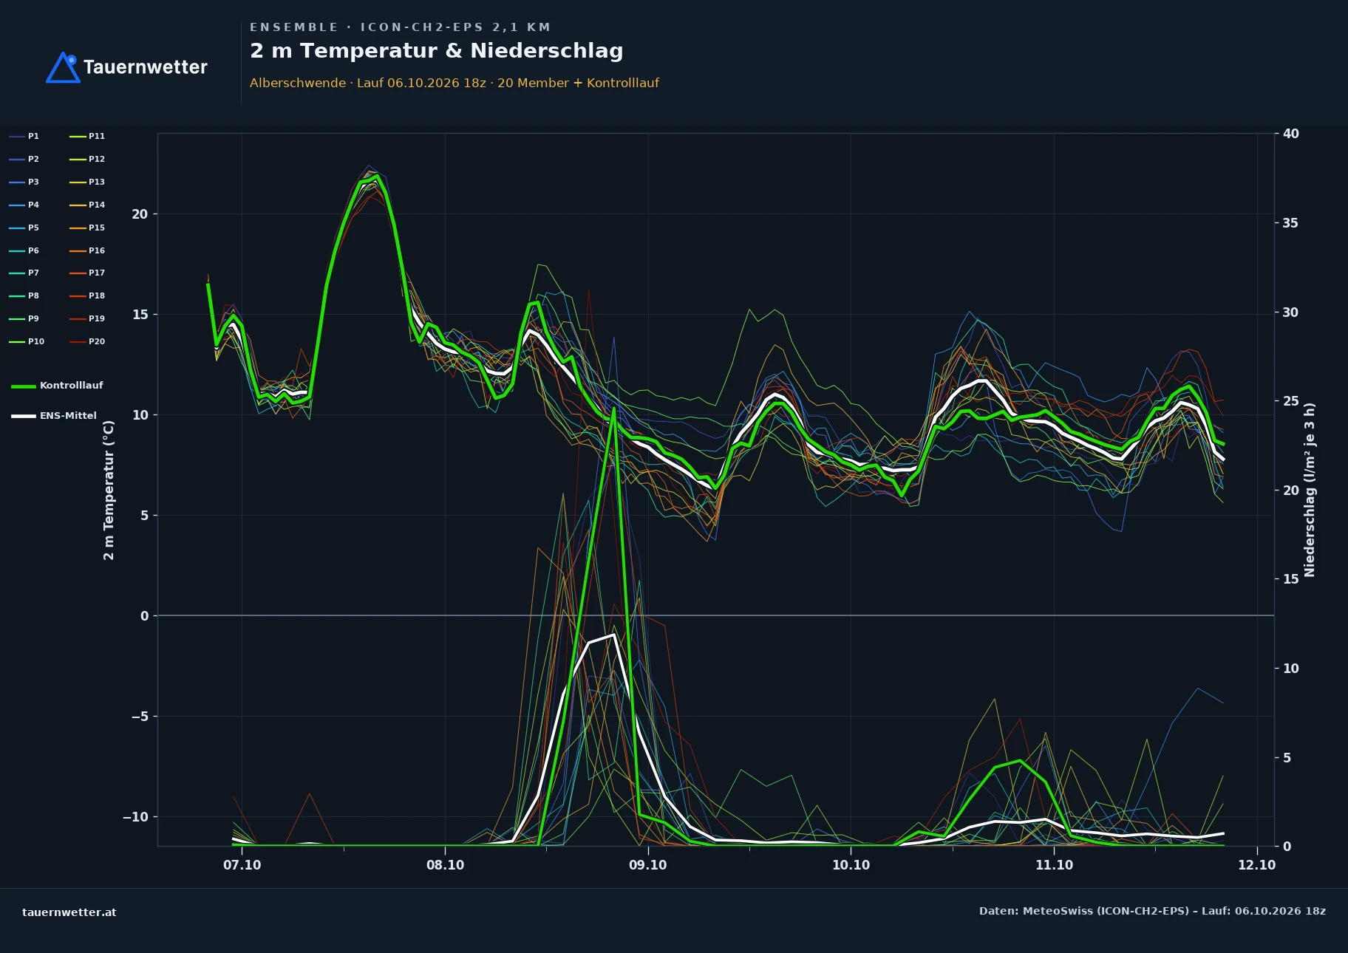Click the P10 legend entry
Image resolution: width=1348 pixels, height=953 pixels.
tap(27, 341)
